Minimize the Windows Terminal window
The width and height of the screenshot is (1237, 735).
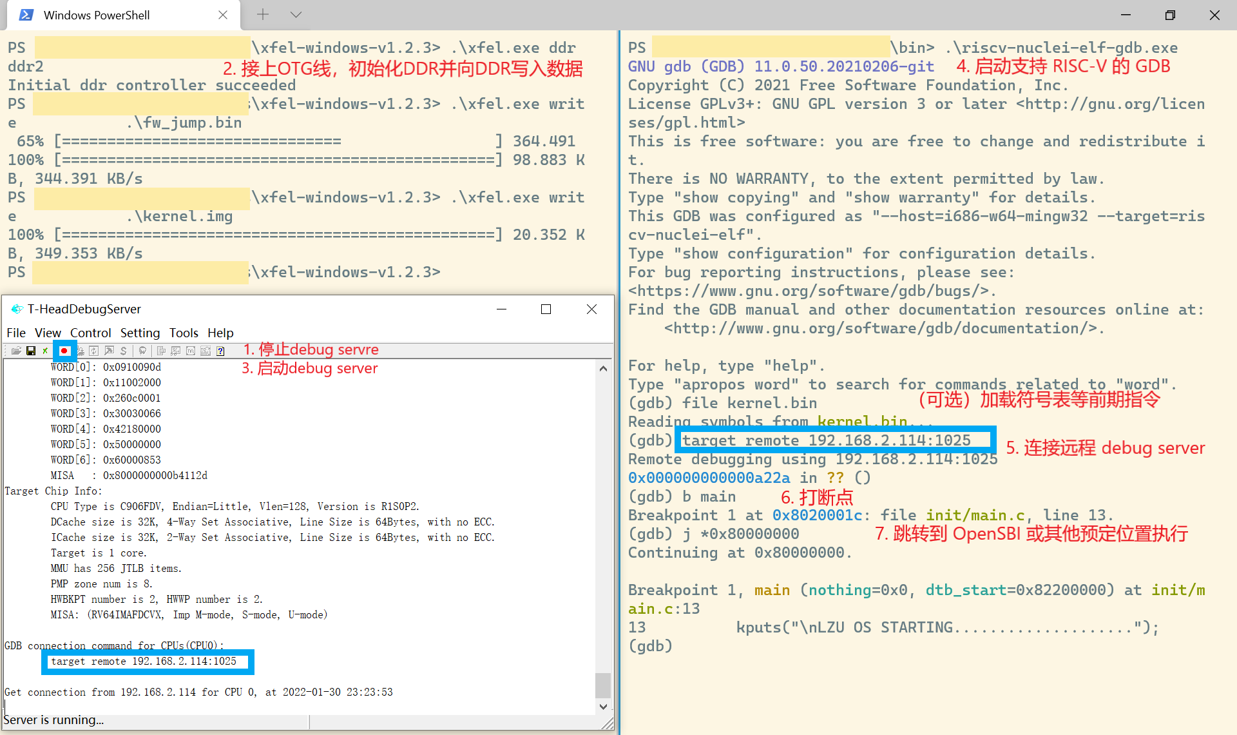pyautogui.click(x=1126, y=15)
